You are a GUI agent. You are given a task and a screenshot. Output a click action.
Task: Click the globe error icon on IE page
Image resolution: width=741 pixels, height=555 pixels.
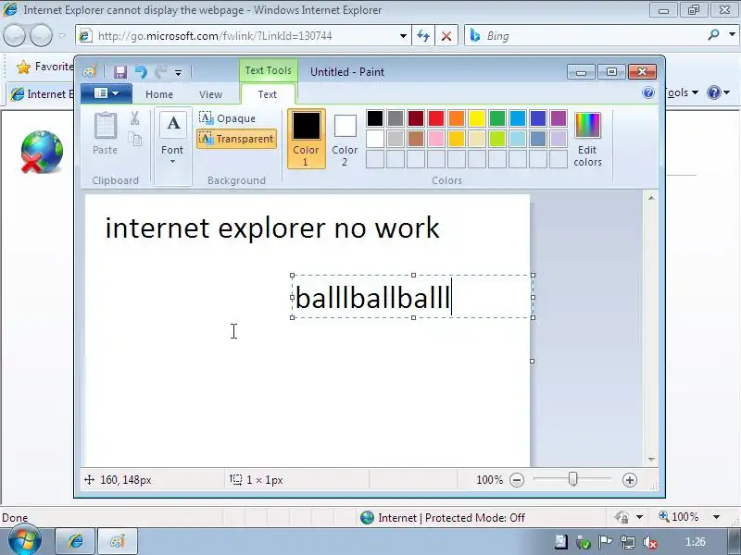click(42, 152)
